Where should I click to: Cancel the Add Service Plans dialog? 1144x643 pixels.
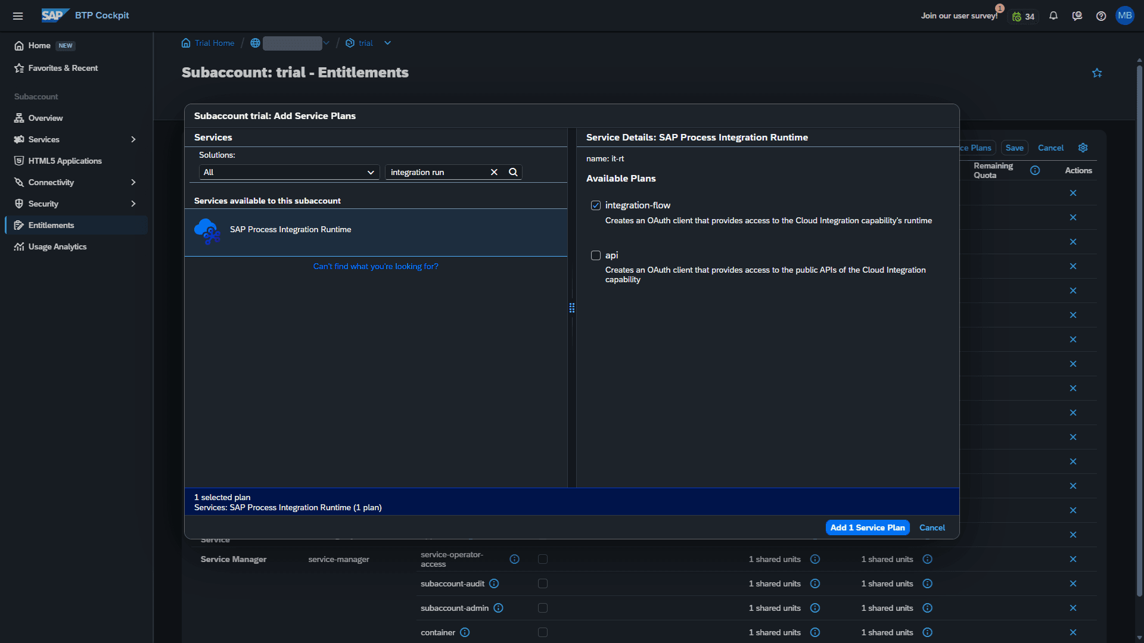coord(932,527)
